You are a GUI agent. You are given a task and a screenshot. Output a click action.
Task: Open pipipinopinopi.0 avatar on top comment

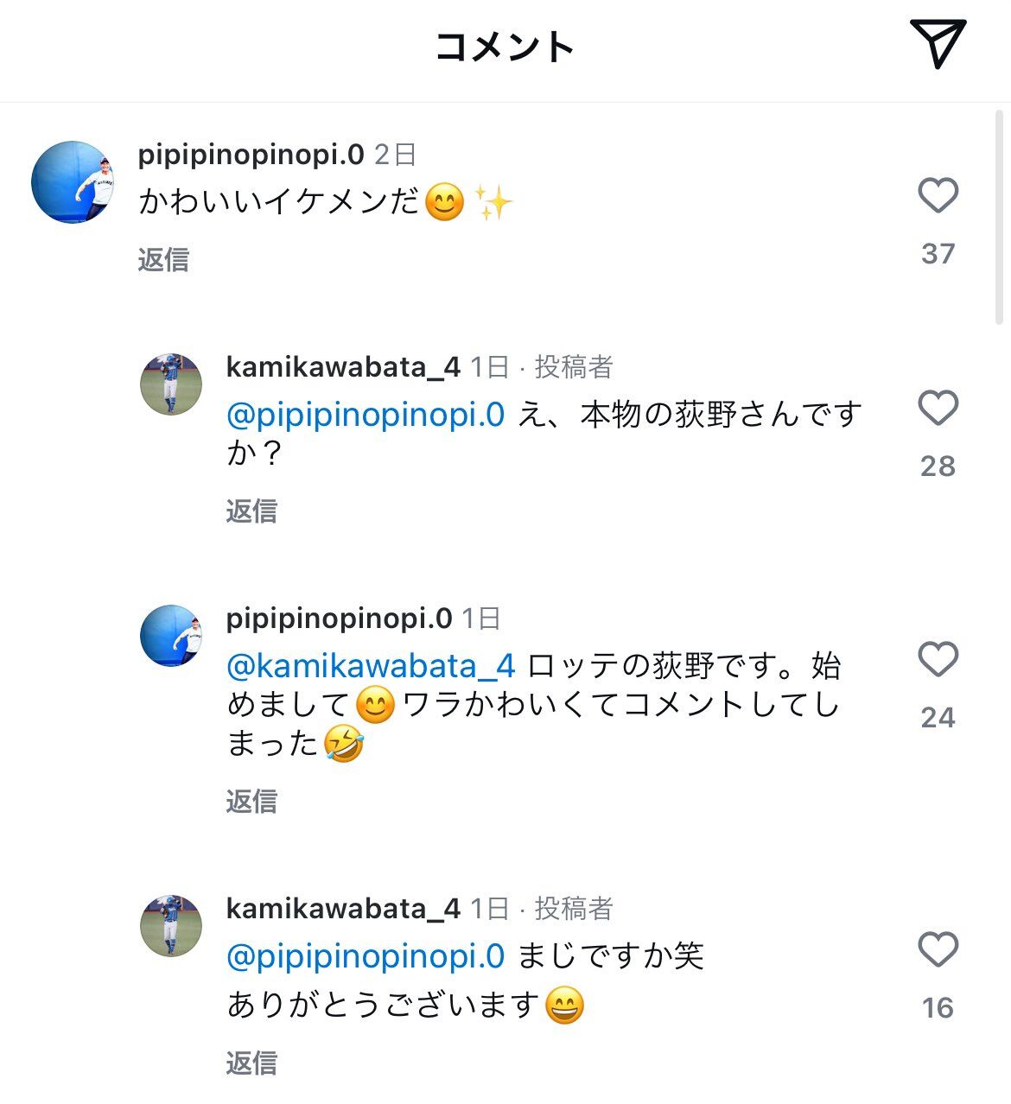coord(73,182)
